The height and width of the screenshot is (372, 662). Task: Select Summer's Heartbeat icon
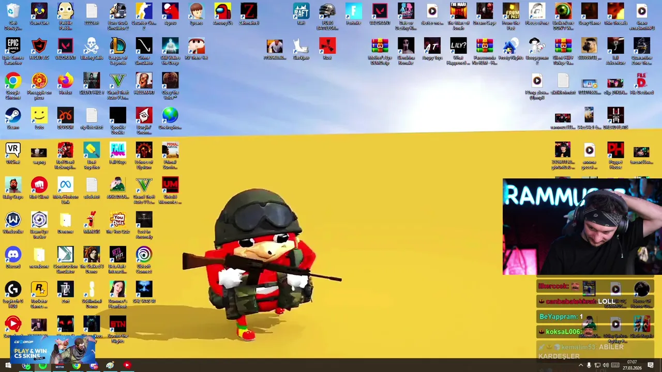pos(118,294)
